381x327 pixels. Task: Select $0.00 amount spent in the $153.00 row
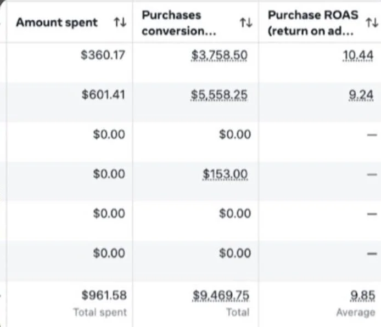[110, 174]
